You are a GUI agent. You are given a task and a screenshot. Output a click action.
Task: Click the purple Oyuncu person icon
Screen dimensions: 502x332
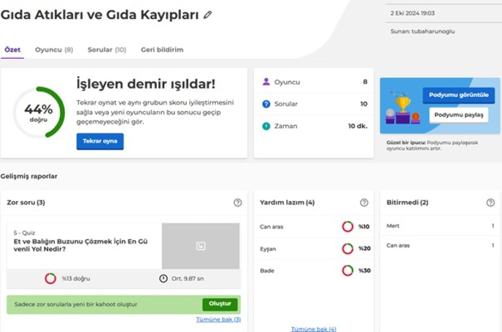266,82
